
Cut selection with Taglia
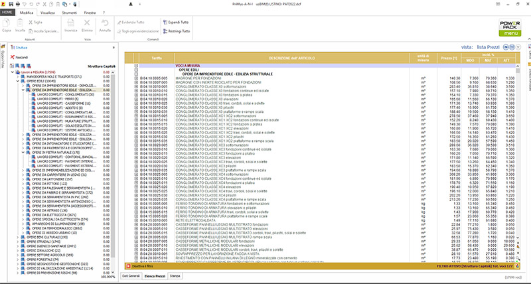(x=35, y=23)
